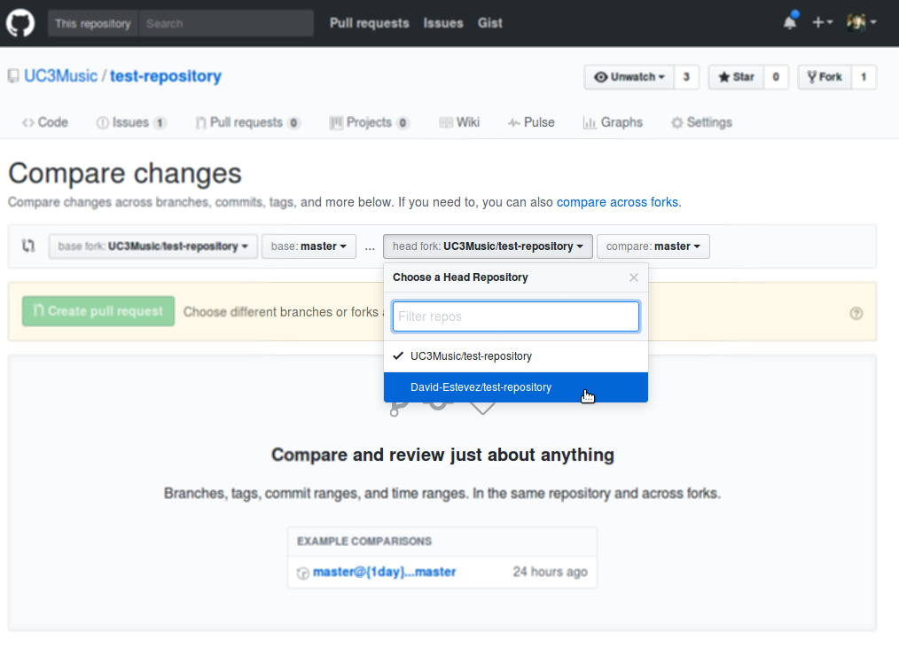
Task: Expand the base fork dropdown
Action: [153, 246]
